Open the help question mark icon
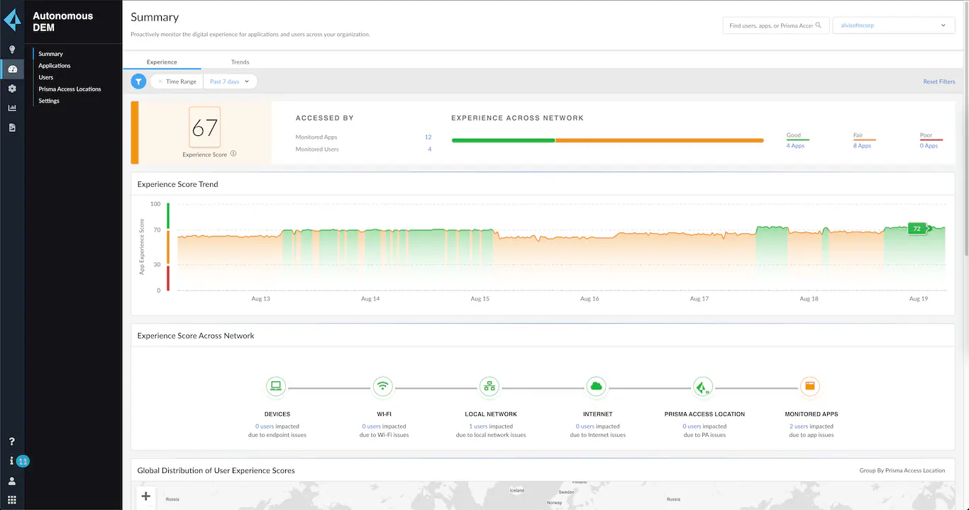969x510 pixels. click(x=12, y=441)
